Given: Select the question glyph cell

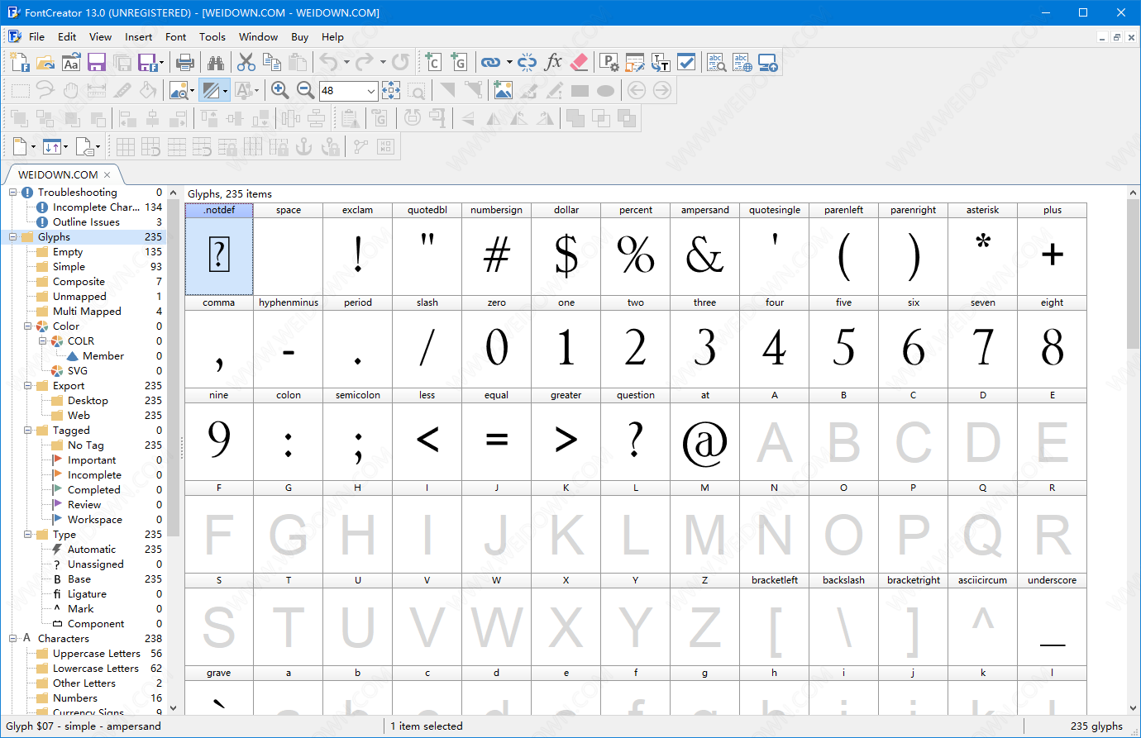Looking at the screenshot, I should (636, 434).
